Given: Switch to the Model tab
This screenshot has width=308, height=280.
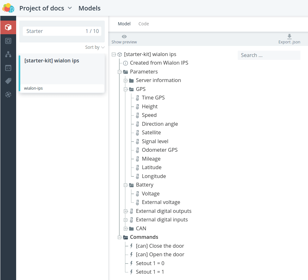Looking at the screenshot, I should [x=124, y=24].
